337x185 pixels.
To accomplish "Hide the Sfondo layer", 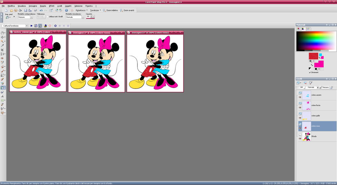I will coord(300,138).
